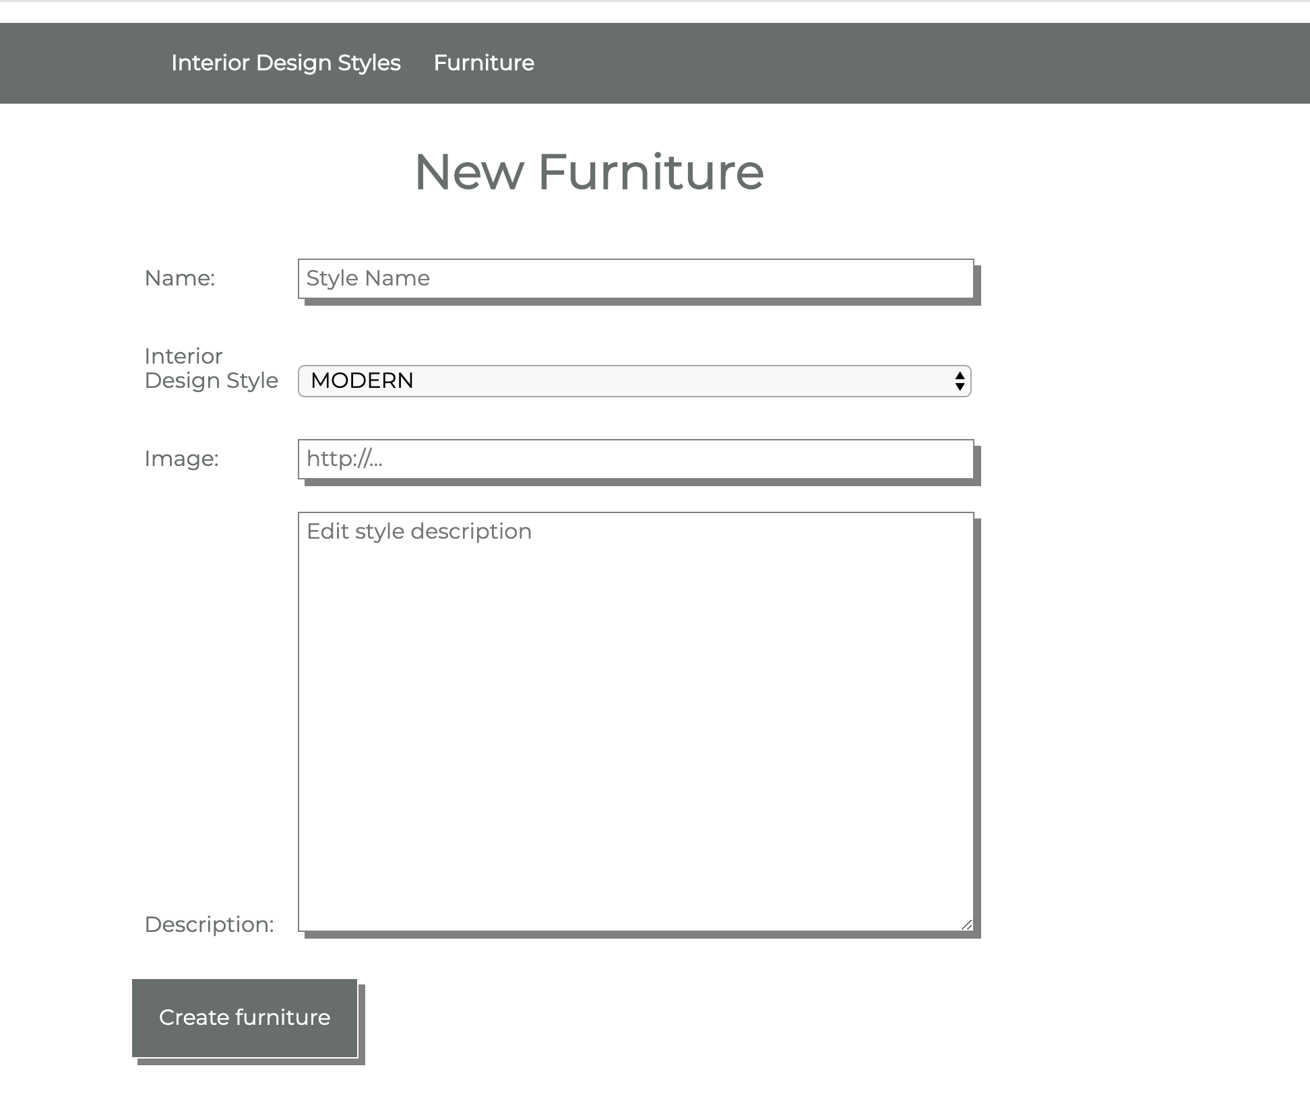Click the Description: label
This screenshot has width=1310, height=1107.
pos(209,925)
